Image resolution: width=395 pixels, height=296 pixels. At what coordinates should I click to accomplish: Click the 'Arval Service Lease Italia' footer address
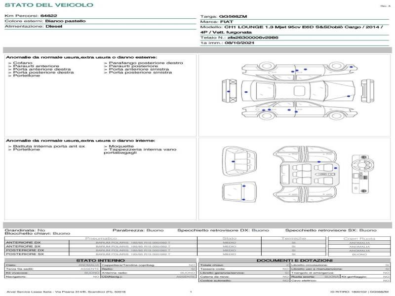point(66,292)
